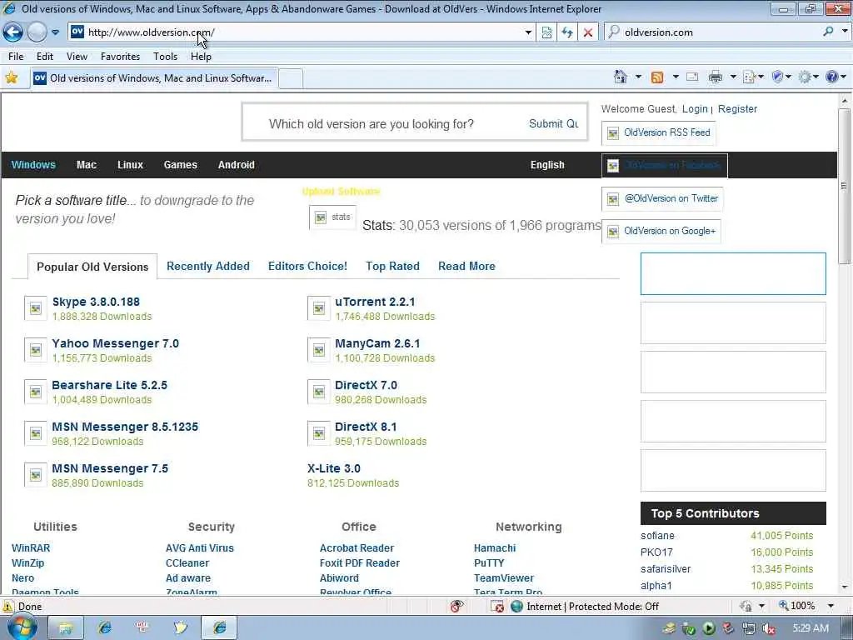The height and width of the screenshot is (640, 853).
Task: Open the AVG Anti Virus link
Action: point(200,548)
